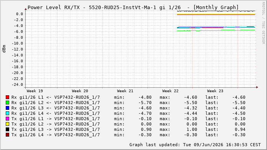The image size is (267, 150).
Task: Click the red Rx L1 legend swatch
Action: pos(8,97)
